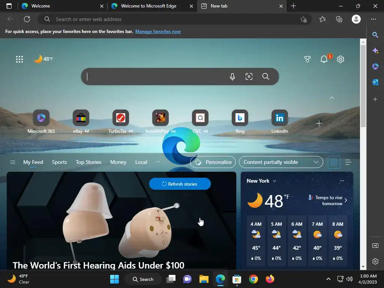
Task: Open the profile avatar icon
Action: [356, 19]
